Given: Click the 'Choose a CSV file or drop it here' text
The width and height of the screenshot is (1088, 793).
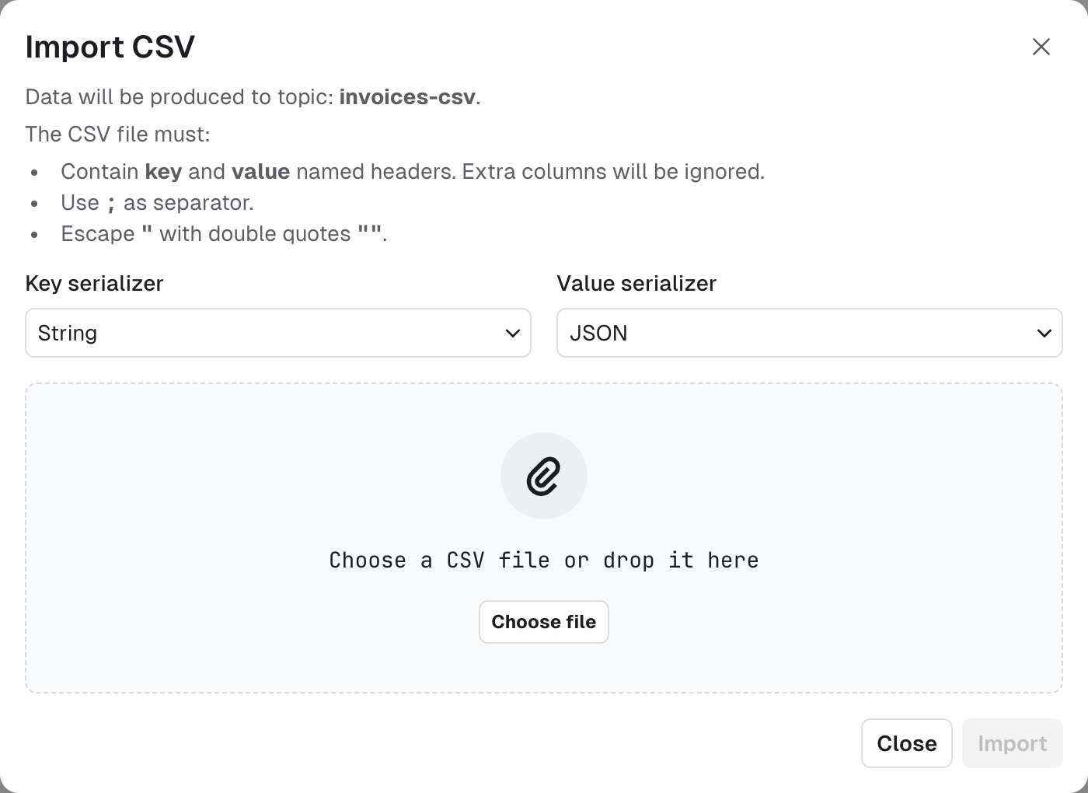Looking at the screenshot, I should pos(544,560).
